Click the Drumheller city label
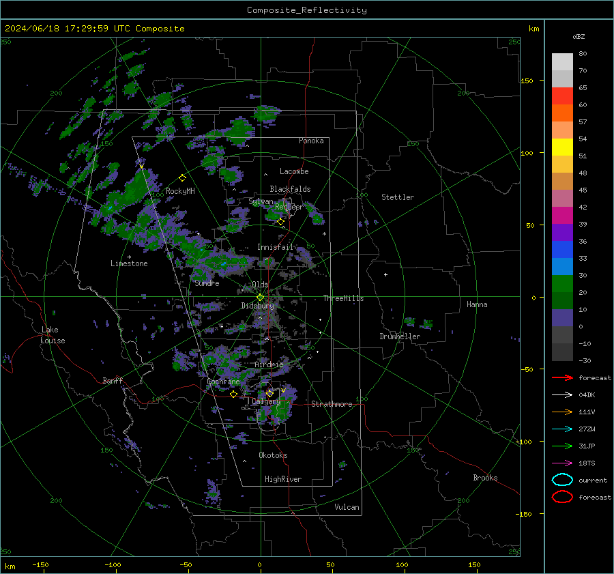The height and width of the screenshot is (574, 614). [400, 336]
